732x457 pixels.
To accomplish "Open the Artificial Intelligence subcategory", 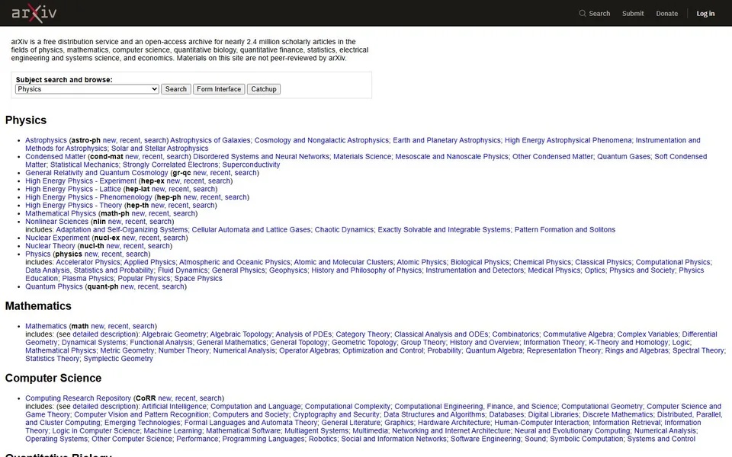I will [174, 407].
